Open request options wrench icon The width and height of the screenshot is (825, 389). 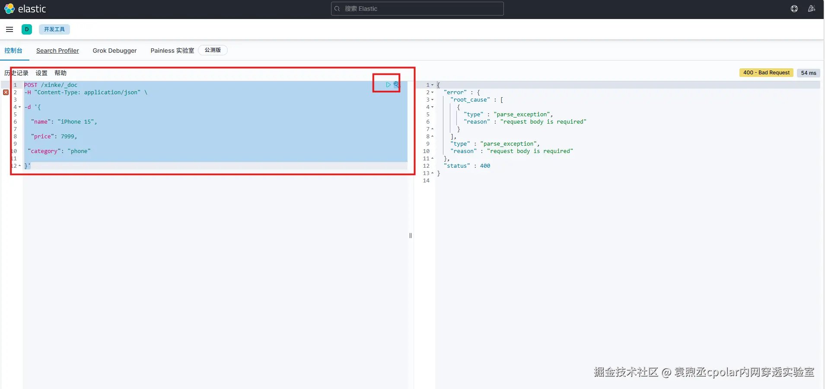pyautogui.click(x=396, y=85)
